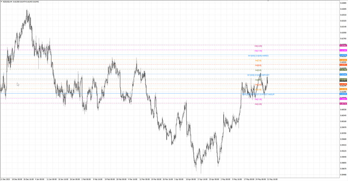Click the 19 Feb 00:00 date label
The width and height of the screenshot is (348, 181).
click(110, 179)
